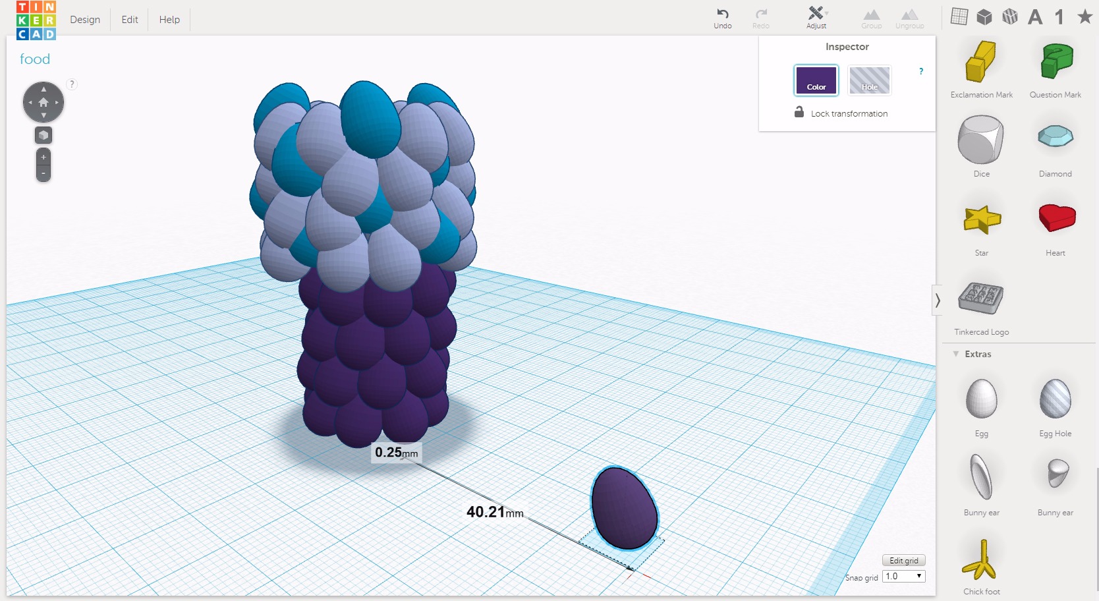Toggle Lock transformation padlock

click(x=799, y=112)
